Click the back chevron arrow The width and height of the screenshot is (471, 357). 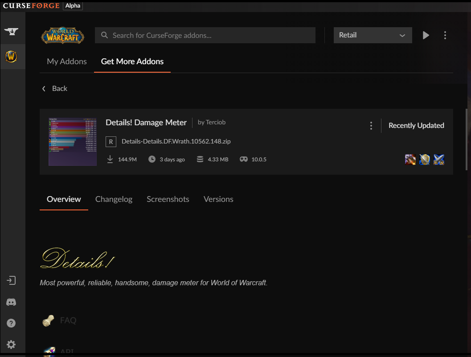coord(44,89)
